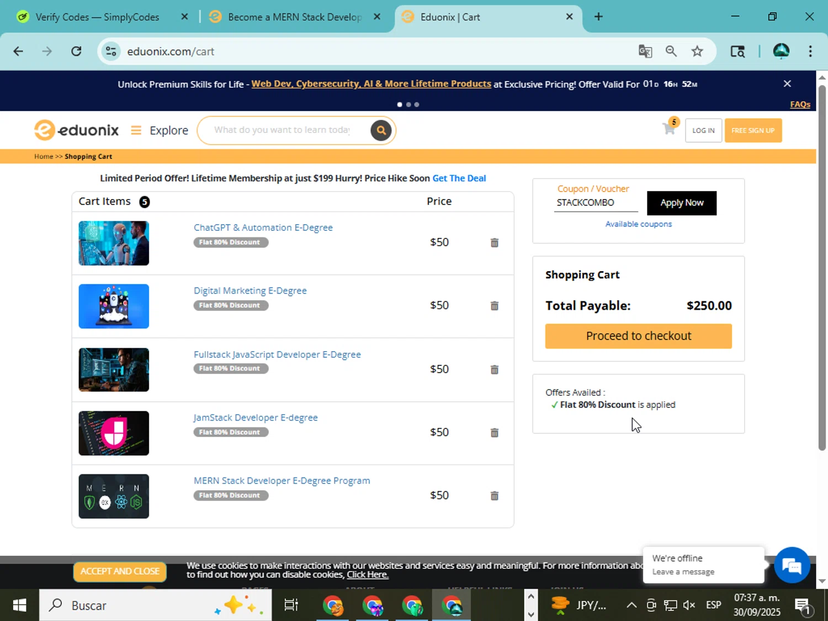Click the translate page icon
The width and height of the screenshot is (828, 621).
pyautogui.click(x=645, y=51)
